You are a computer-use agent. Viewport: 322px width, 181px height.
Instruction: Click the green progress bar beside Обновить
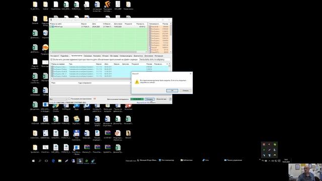click(x=137, y=99)
